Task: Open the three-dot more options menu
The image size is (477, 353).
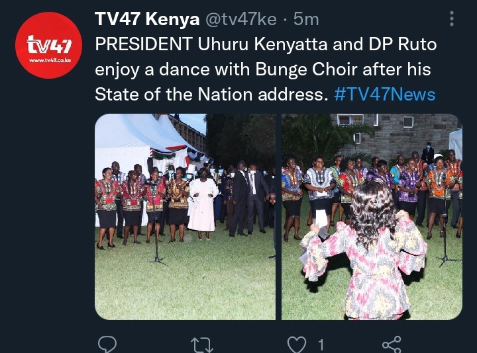Action: 452,19
